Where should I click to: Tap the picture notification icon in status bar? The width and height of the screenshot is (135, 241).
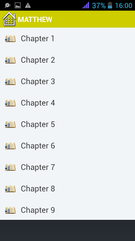click(18, 5)
